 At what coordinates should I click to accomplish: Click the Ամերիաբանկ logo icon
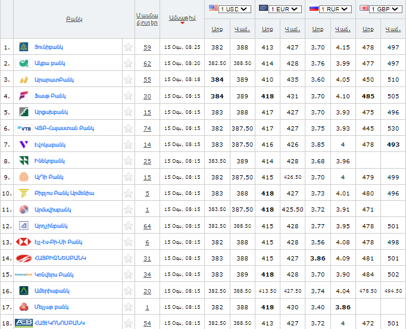24,291
